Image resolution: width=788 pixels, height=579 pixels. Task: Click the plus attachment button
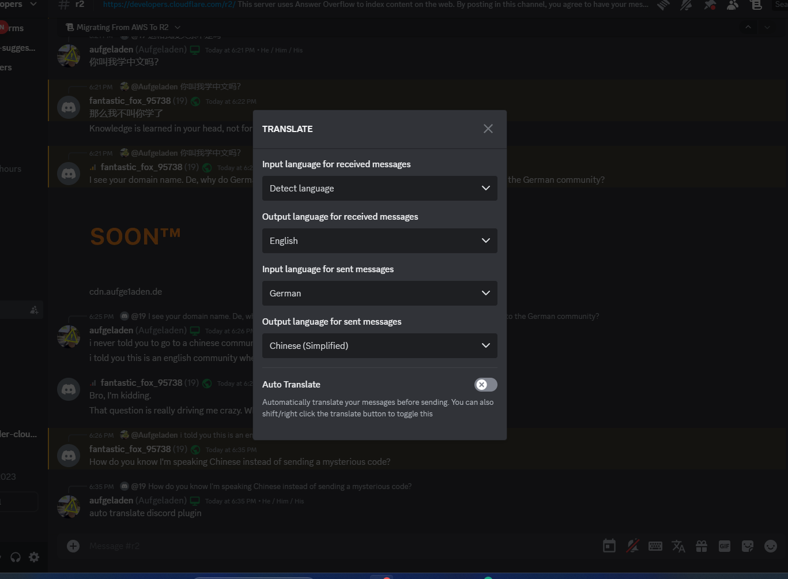click(x=73, y=546)
